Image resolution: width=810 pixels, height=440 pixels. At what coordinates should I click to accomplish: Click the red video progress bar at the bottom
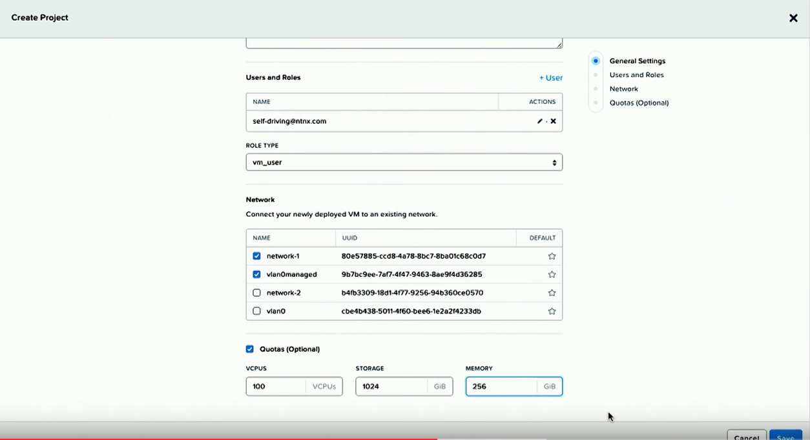(x=218, y=439)
